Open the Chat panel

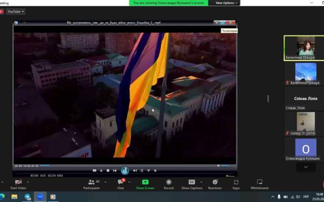[120, 184]
